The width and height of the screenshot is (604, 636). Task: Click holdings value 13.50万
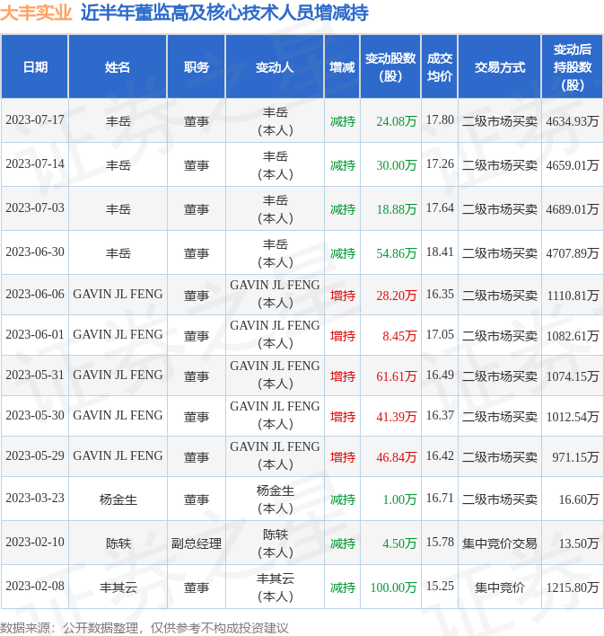[579, 543]
